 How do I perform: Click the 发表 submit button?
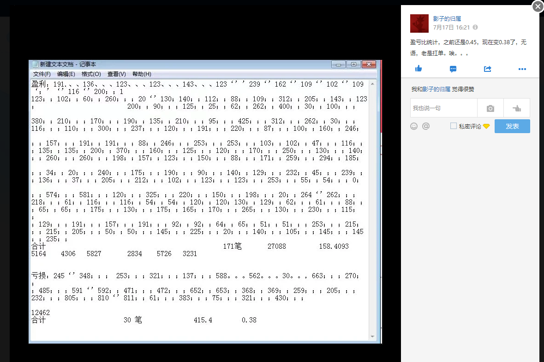[512, 126]
